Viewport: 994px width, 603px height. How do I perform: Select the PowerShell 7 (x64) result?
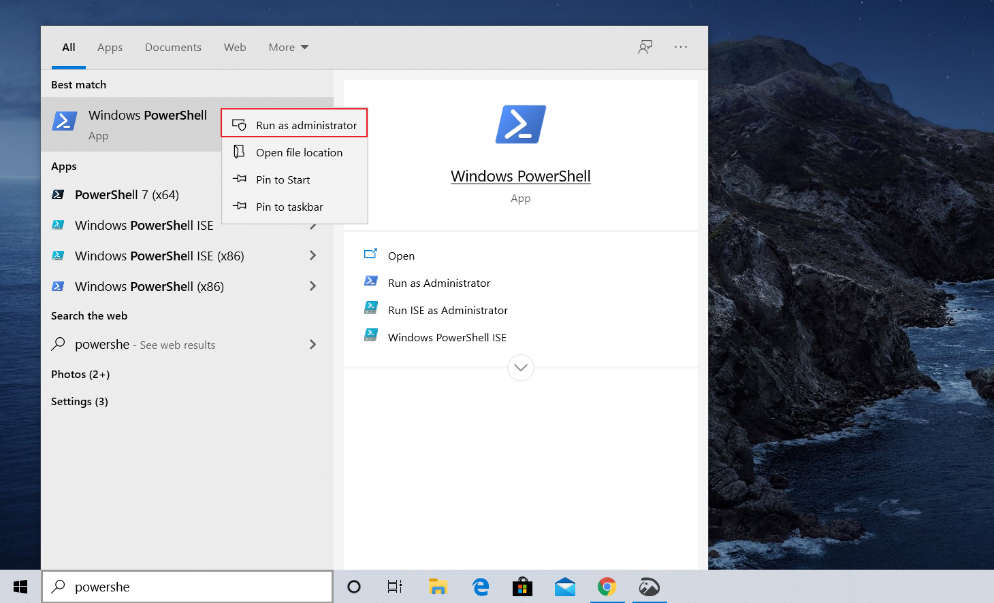(x=187, y=194)
